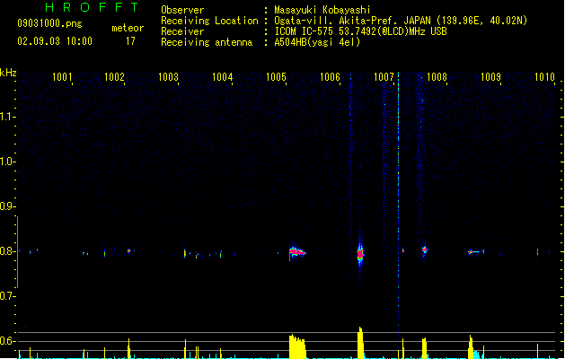The width and height of the screenshot is (565, 359).
Task: Click the 0.9 kHz frequency axis label
Action: (6, 206)
